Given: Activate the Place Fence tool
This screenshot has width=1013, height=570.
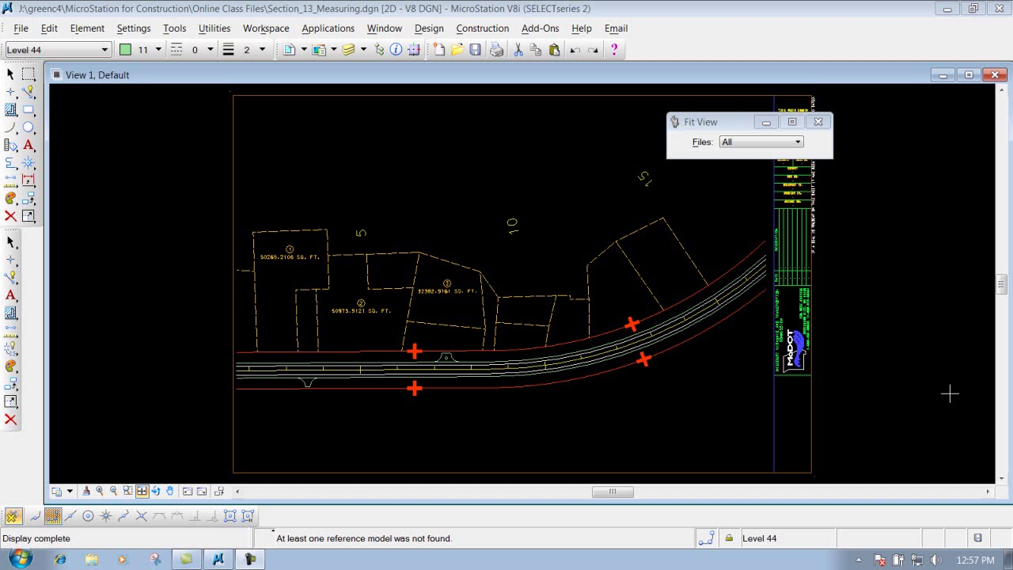Looking at the screenshot, I should (28, 74).
